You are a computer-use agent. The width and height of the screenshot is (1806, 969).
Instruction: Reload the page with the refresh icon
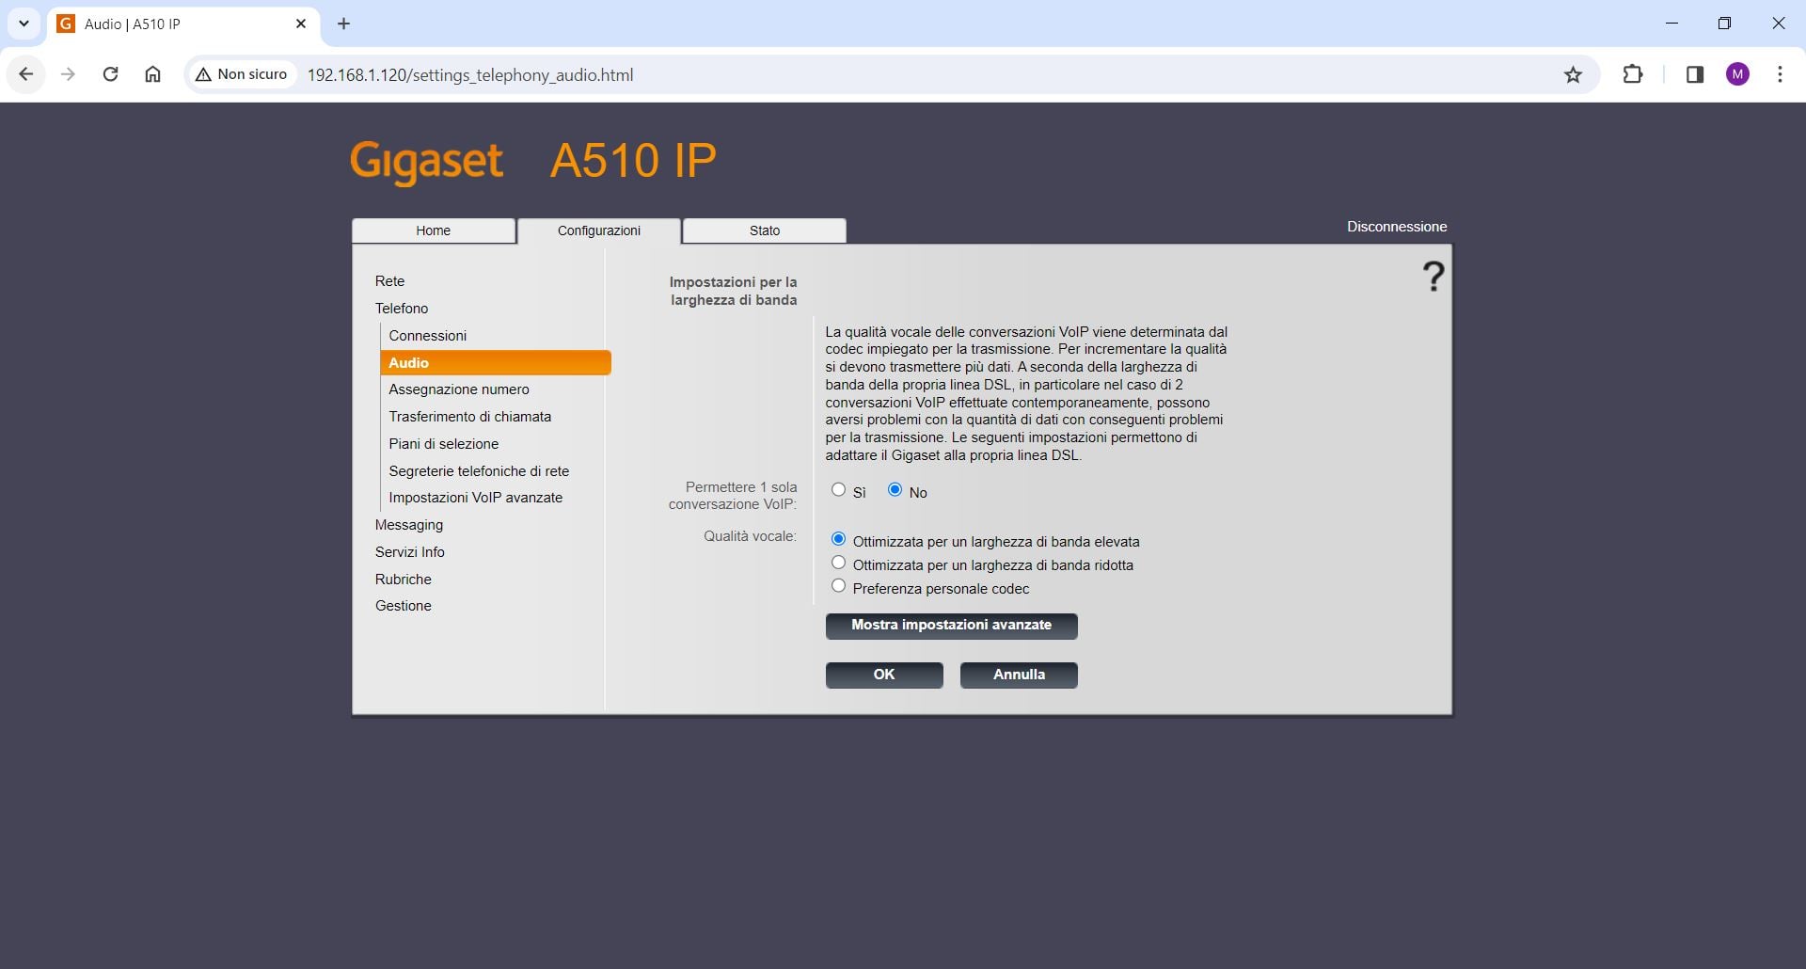tap(110, 74)
